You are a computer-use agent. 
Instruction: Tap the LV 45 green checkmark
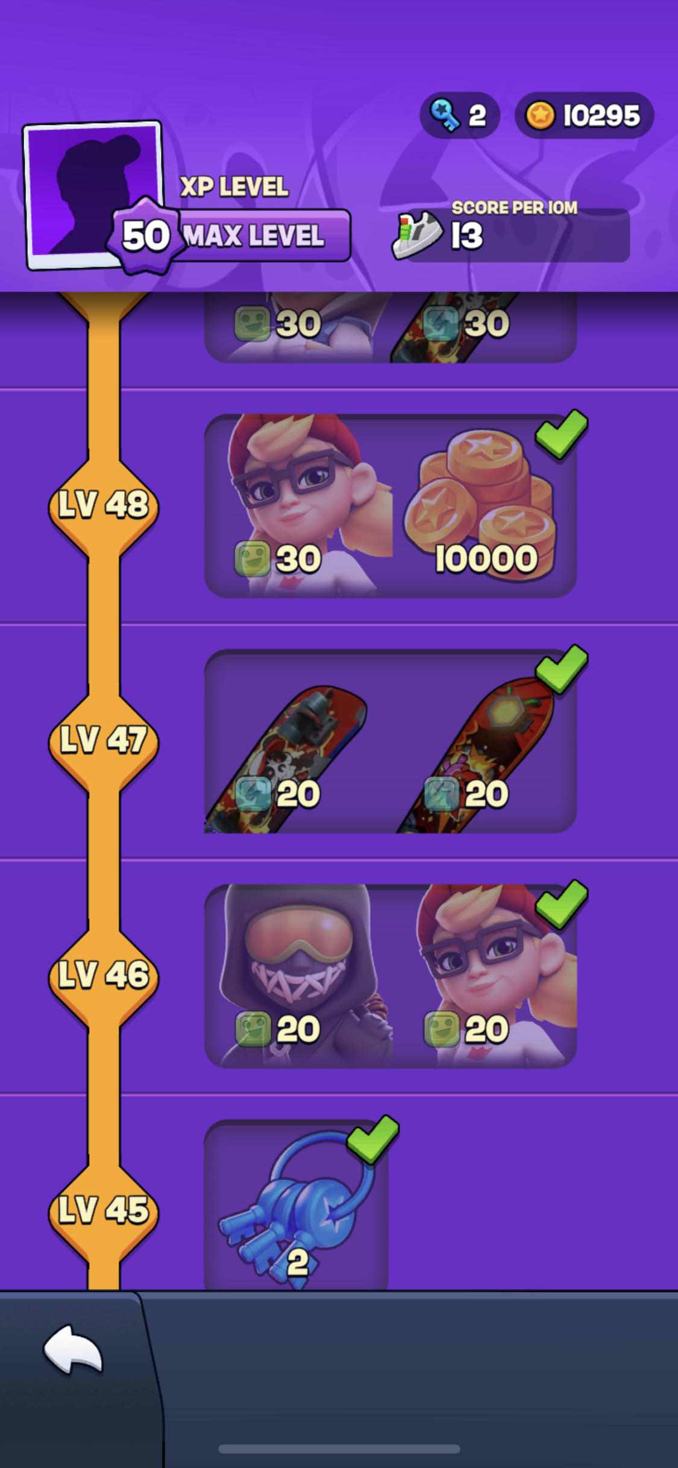point(373,1138)
